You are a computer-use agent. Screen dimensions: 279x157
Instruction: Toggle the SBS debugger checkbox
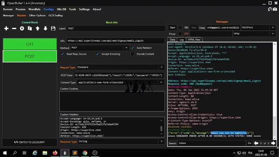coord(180,27)
